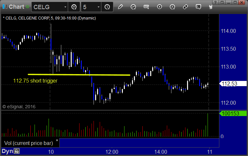Close the Vol study pane with the x
This screenshot has width=248, height=156.
tap(57, 140)
